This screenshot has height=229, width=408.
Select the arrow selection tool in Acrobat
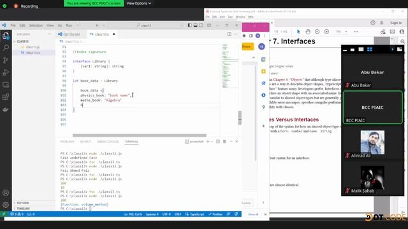pyautogui.click(x=298, y=32)
